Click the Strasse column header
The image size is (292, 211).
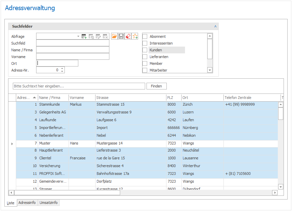[x=131, y=98]
